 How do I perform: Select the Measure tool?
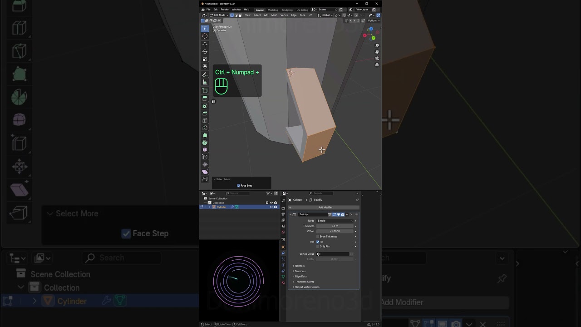point(205,82)
